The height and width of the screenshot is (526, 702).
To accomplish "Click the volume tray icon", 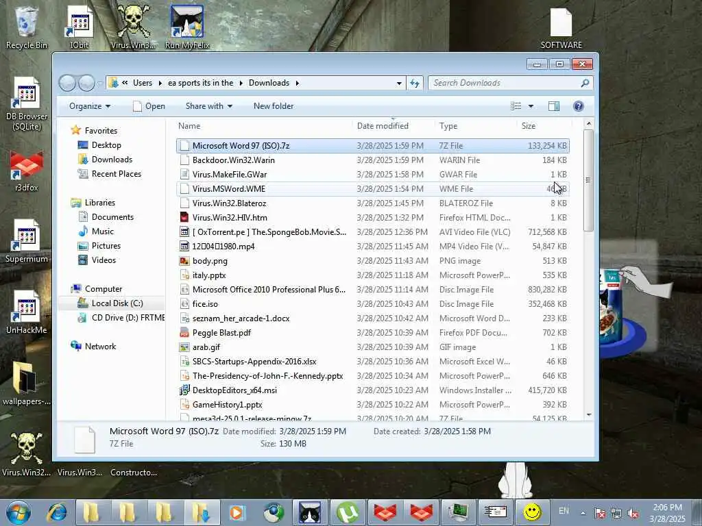I will pos(633,514).
